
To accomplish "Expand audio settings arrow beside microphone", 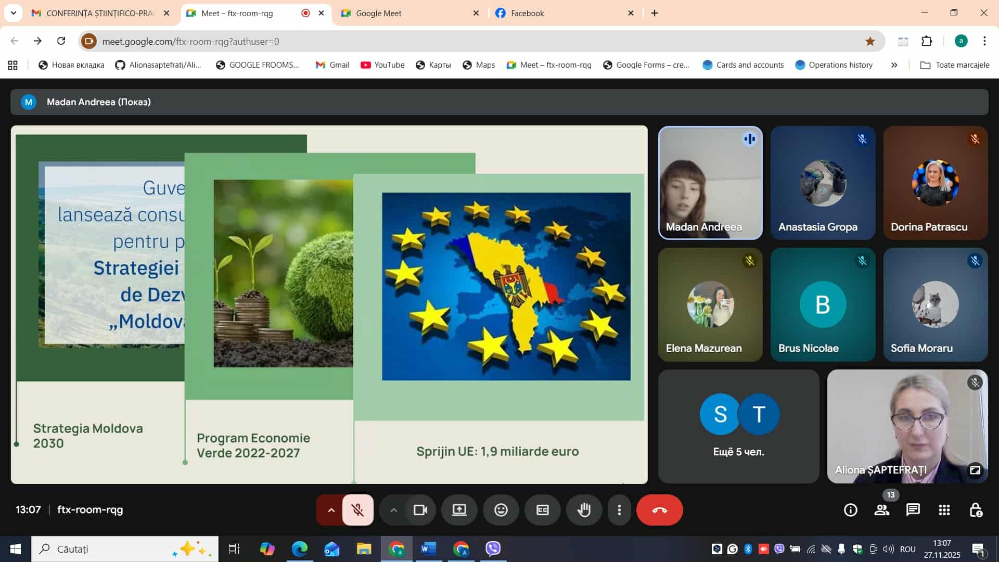I will [x=331, y=510].
